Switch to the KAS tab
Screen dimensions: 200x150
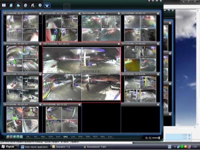click(x=66, y=137)
